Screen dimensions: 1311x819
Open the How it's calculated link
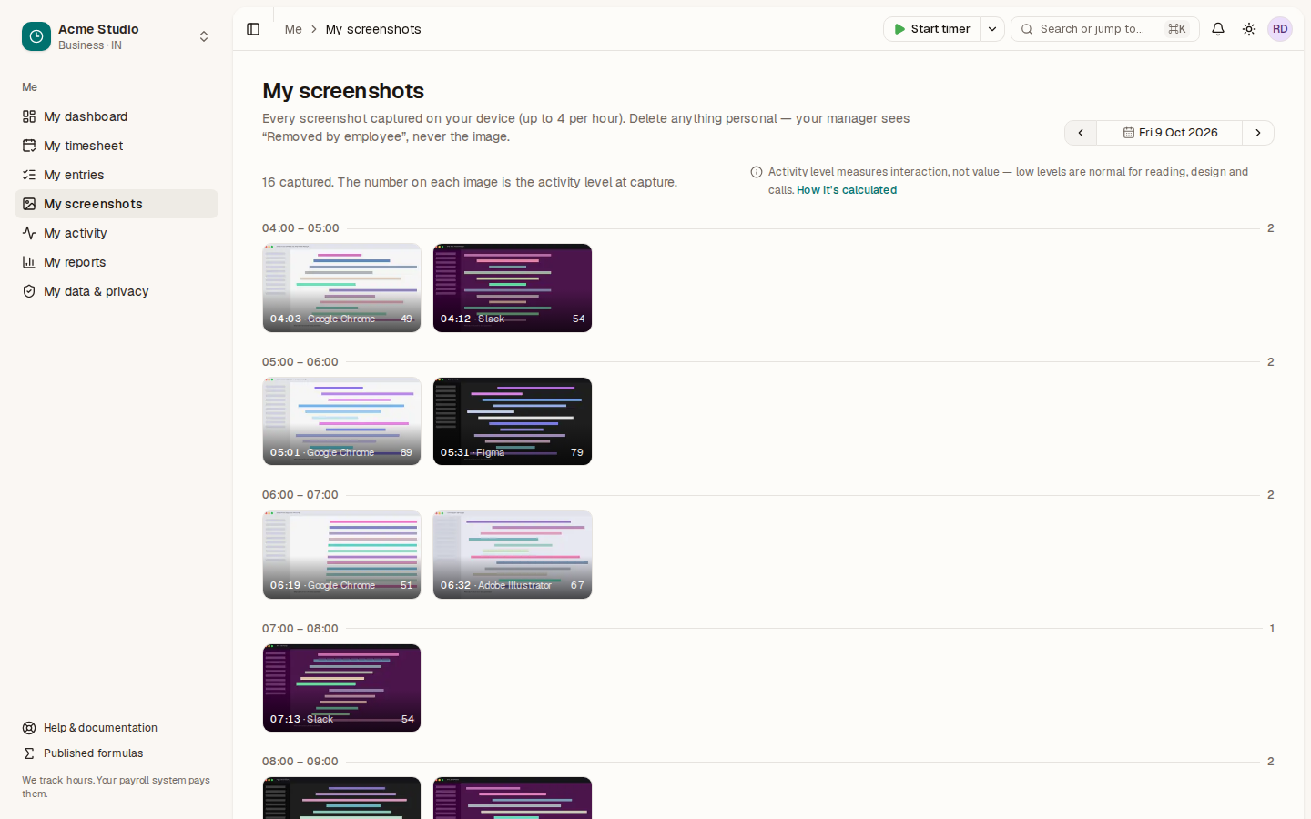847,190
